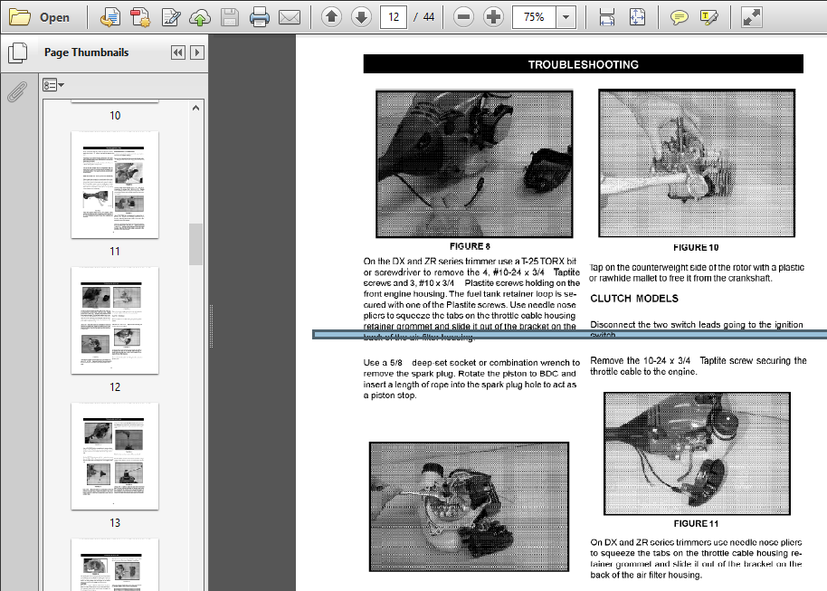Click the convert or export file icon

(x=110, y=17)
